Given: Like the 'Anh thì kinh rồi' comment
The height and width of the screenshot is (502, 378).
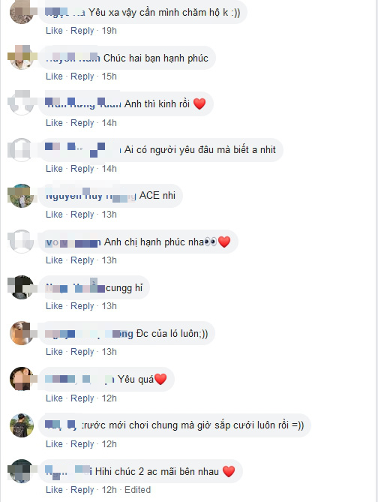Looking at the screenshot, I should click(54, 123).
